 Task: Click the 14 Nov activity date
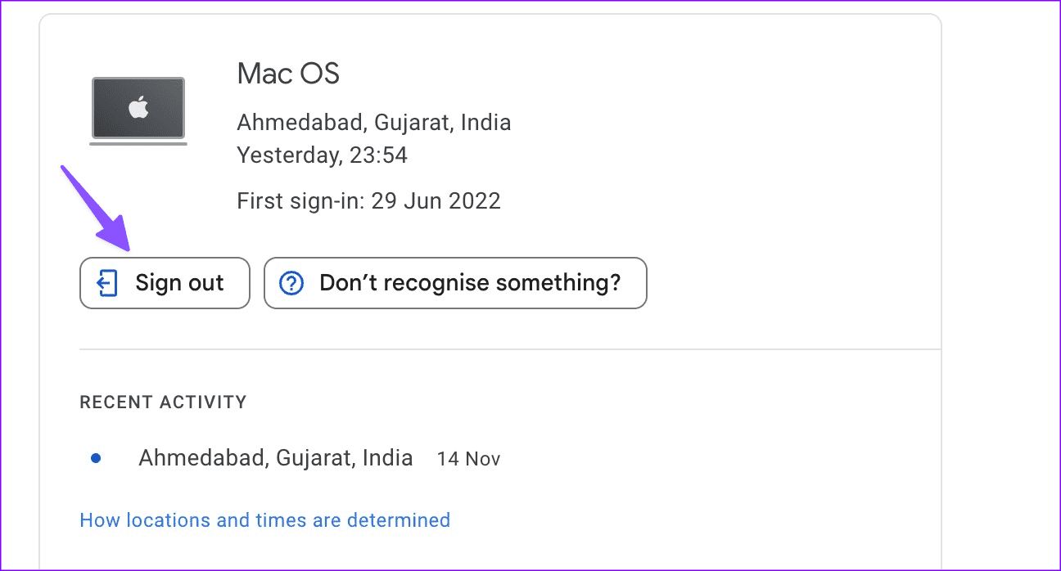(x=468, y=460)
